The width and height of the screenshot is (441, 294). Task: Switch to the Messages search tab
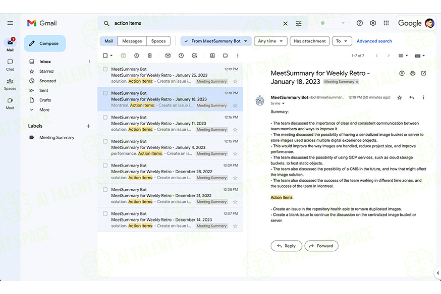tap(132, 41)
